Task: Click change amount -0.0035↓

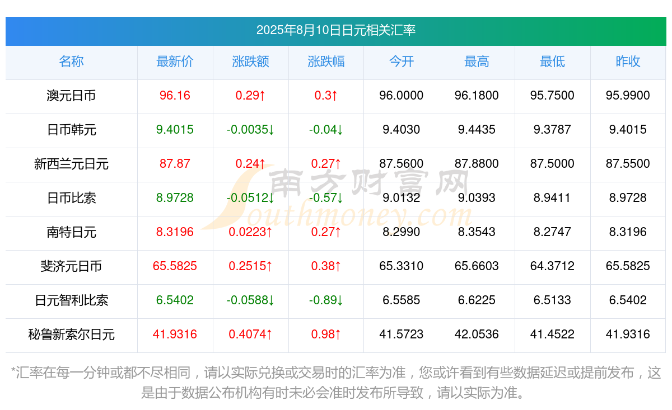Action: point(250,130)
